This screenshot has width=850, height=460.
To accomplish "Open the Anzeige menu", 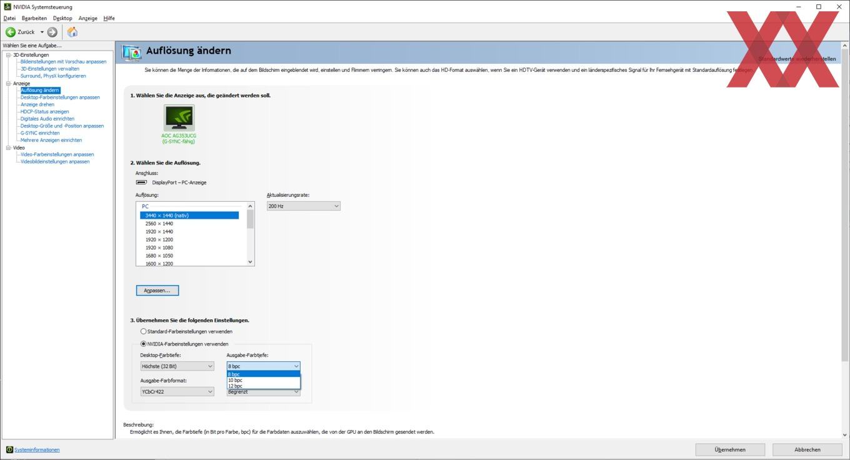I will tap(88, 18).
